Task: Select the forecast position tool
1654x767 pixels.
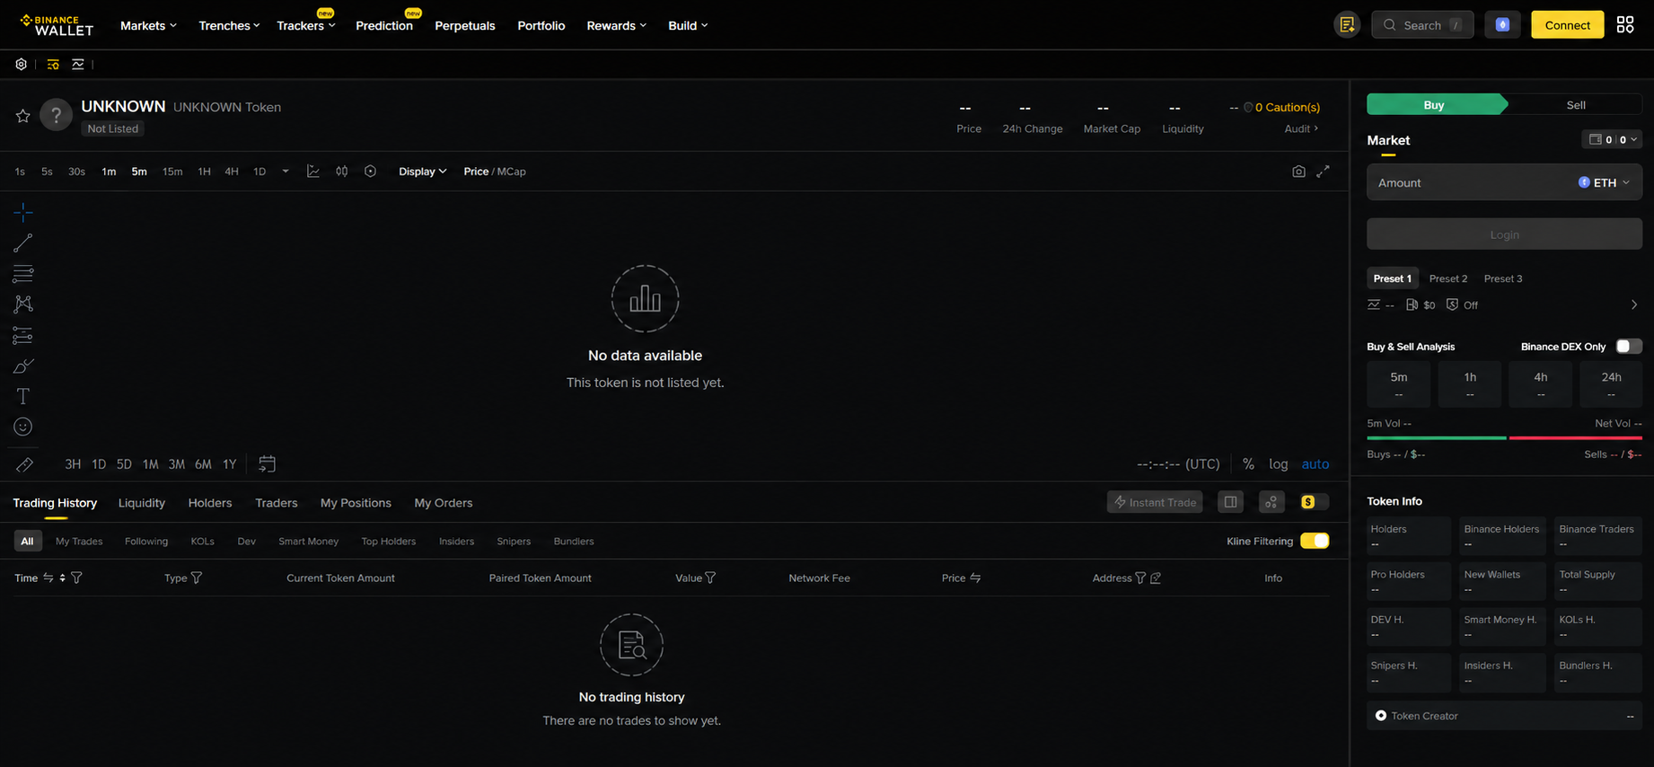Action: click(23, 335)
